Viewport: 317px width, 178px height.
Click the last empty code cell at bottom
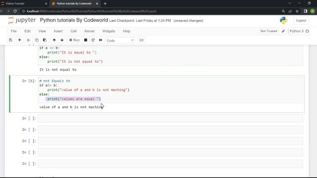170,164
